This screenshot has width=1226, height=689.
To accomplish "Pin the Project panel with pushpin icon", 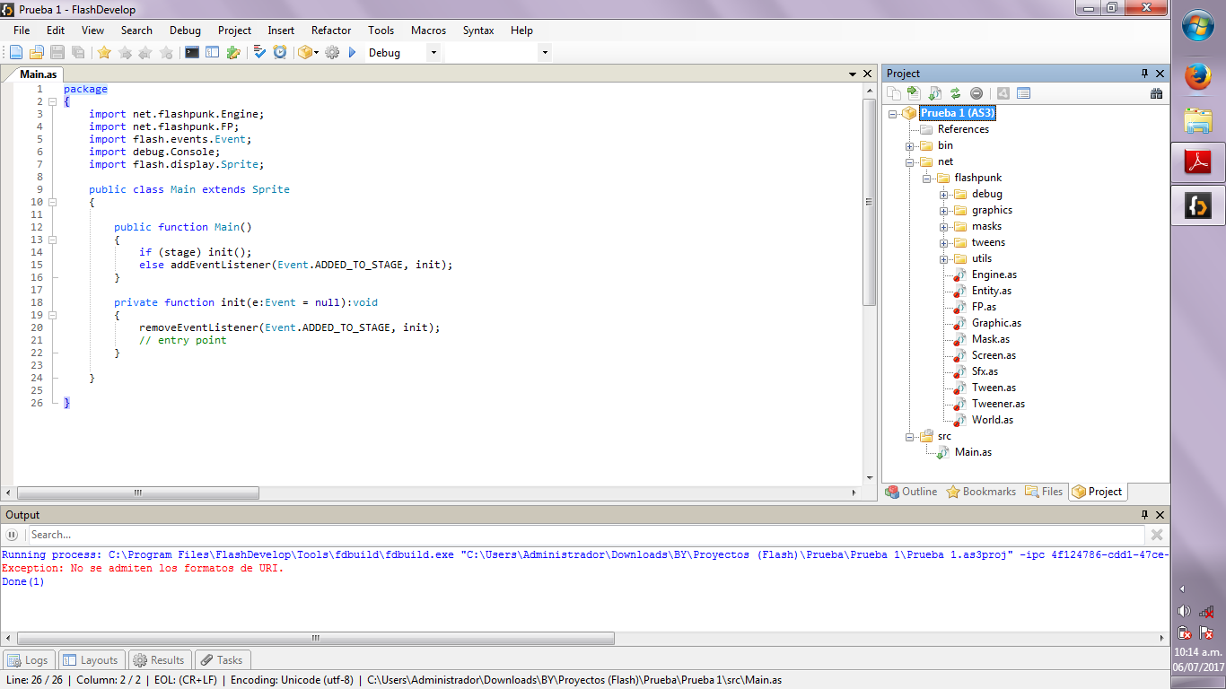I will (1144, 74).
